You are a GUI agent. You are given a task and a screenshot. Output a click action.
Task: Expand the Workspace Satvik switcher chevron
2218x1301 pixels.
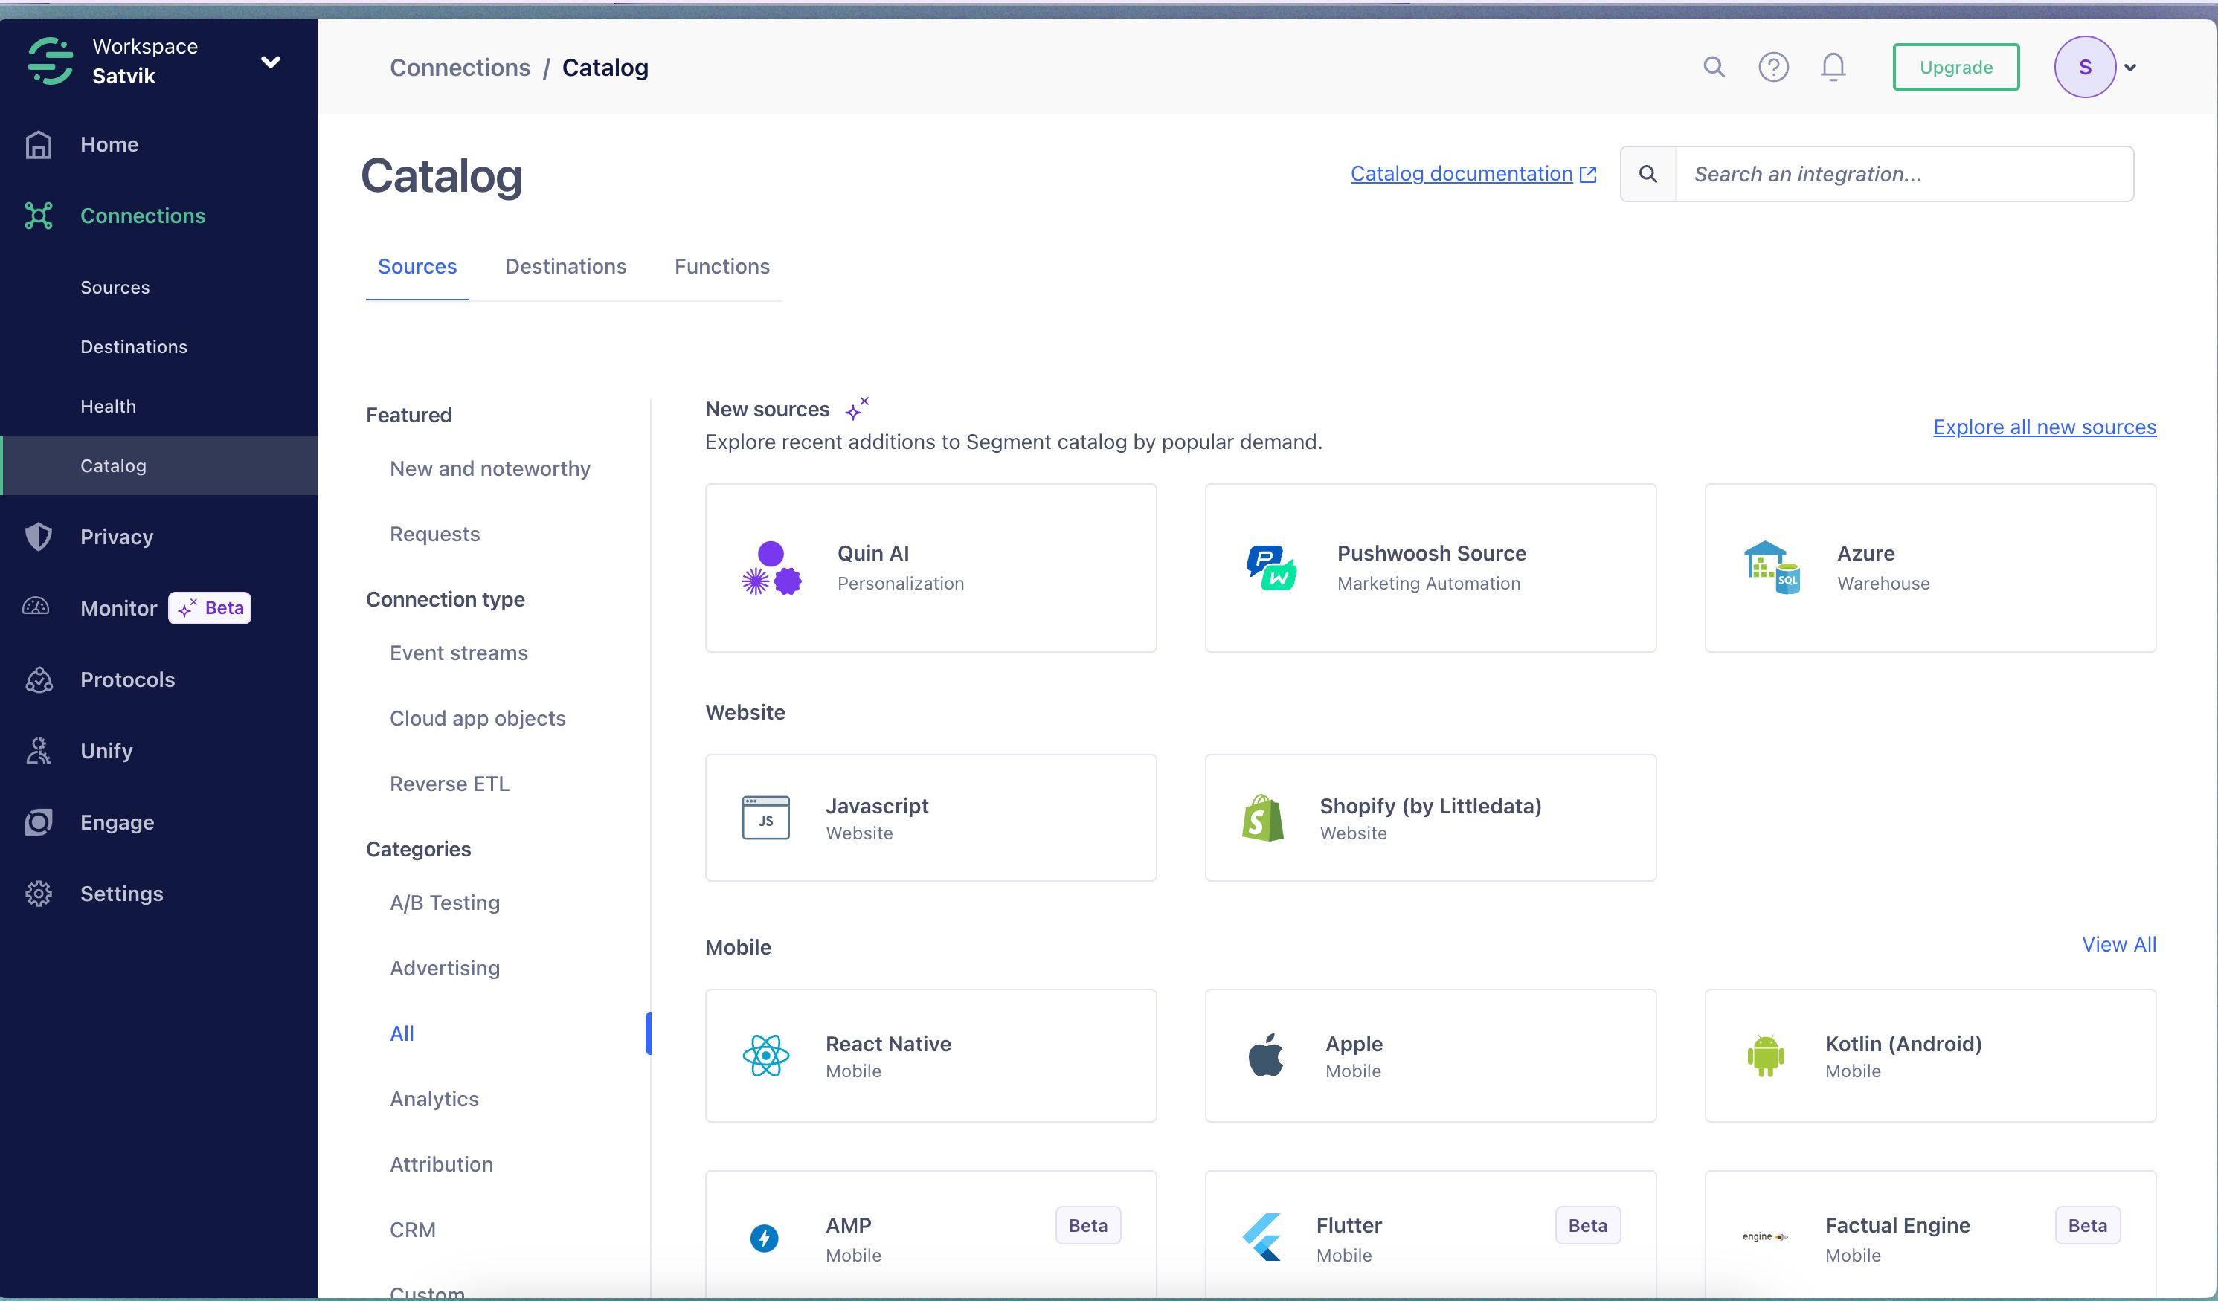coord(271,62)
